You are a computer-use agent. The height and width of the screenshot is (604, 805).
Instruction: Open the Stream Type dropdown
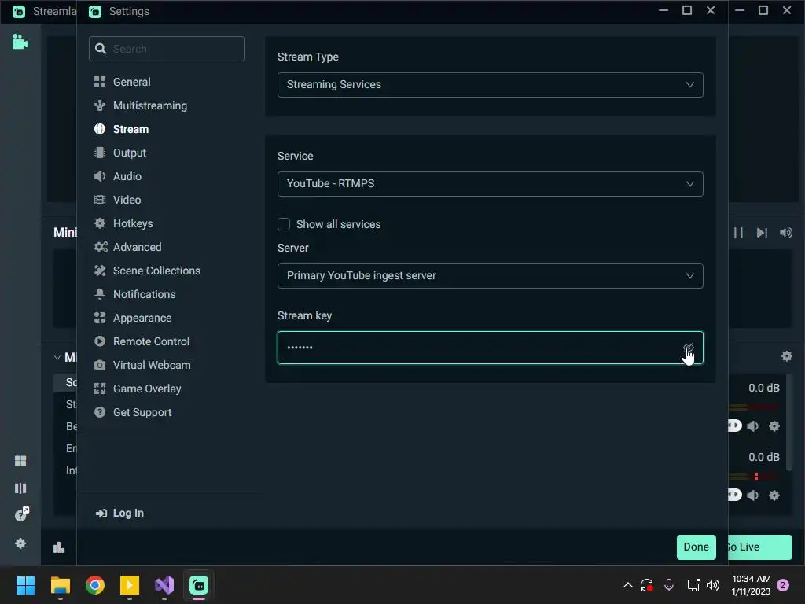[491, 85]
